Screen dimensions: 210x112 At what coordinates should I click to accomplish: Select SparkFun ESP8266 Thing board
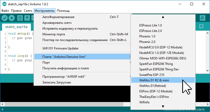pos(163,64)
